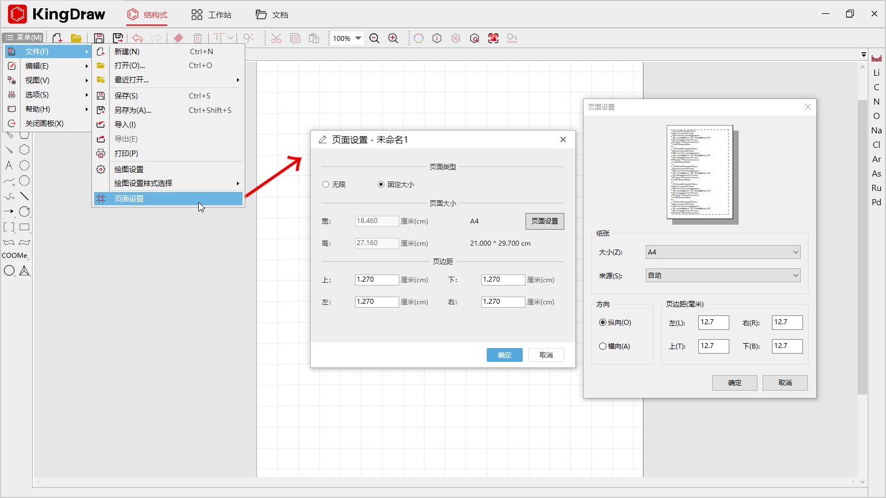Open the paper size 大小(Z) dropdown
The image size is (886, 498).
(x=723, y=252)
